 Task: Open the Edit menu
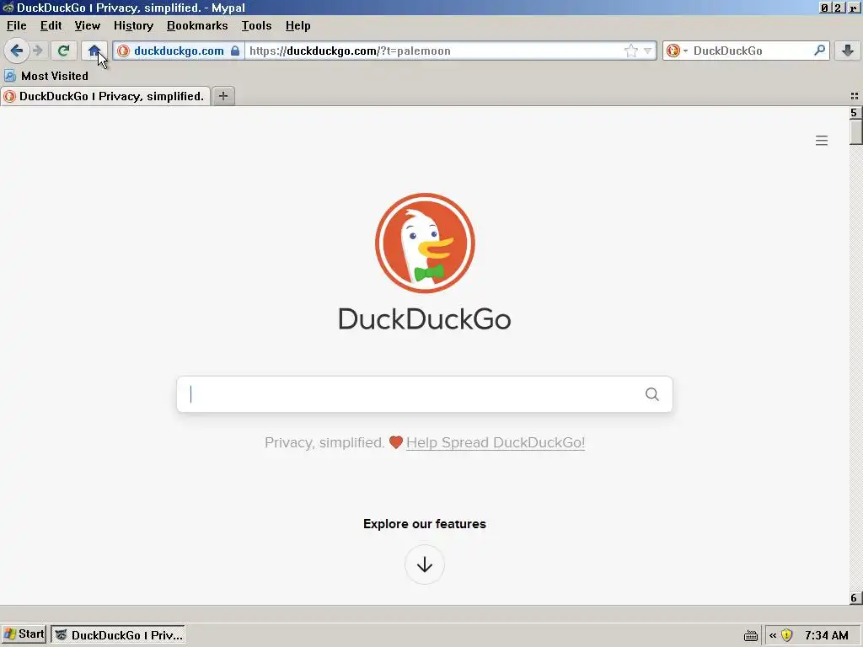51,26
